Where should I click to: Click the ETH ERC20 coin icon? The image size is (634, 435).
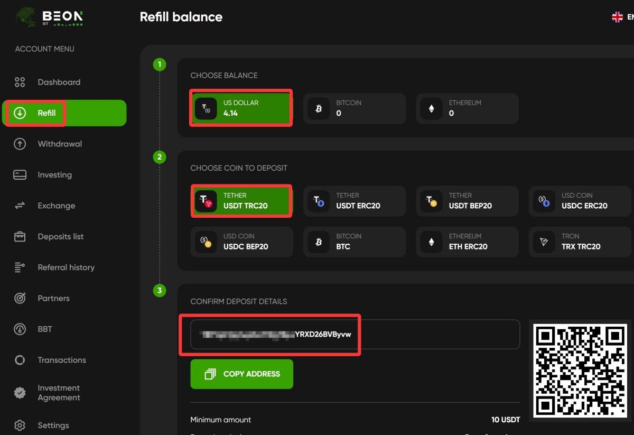pos(431,242)
